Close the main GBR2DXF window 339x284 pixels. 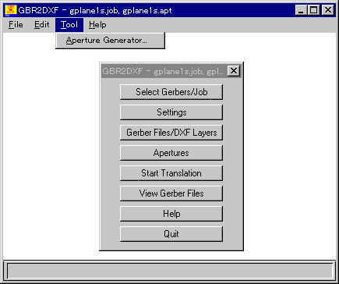[x=328, y=10]
